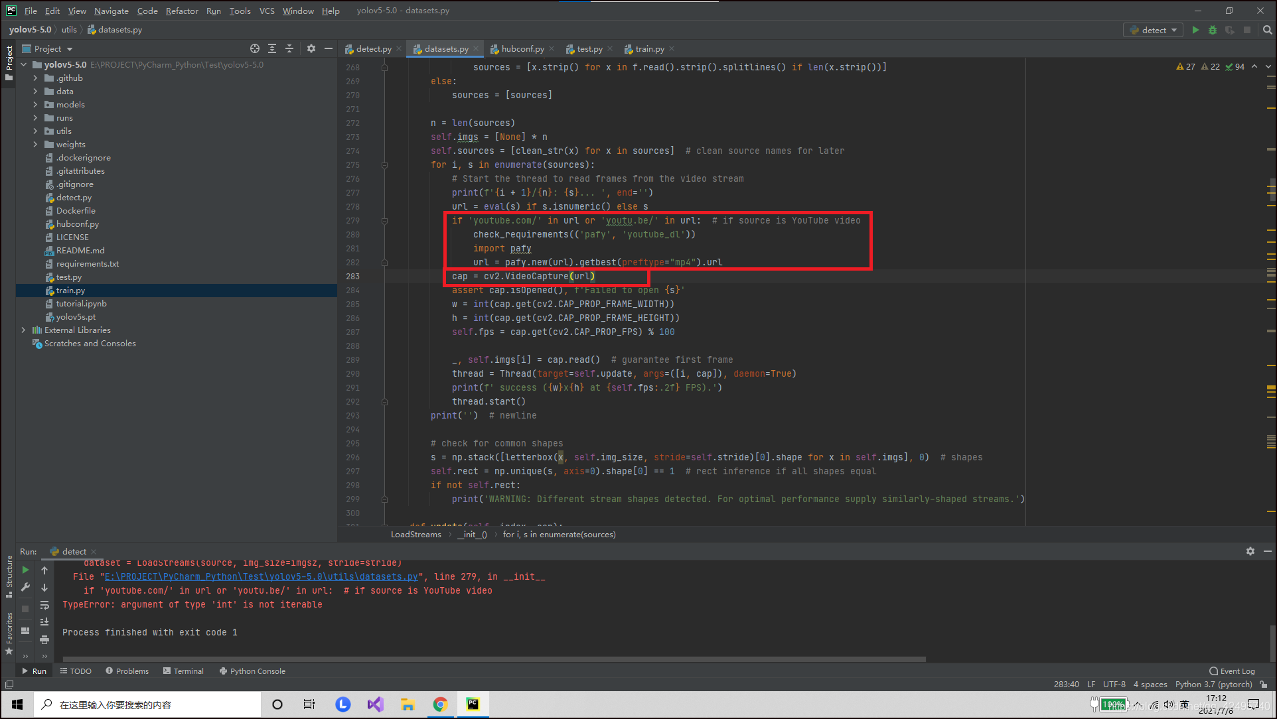
Task: Click the Search Everywhere magnifier icon
Action: point(1267,30)
